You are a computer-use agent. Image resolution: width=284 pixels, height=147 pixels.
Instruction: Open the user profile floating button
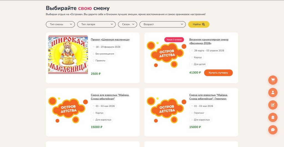pyautogui.click(x=273, y=93)
